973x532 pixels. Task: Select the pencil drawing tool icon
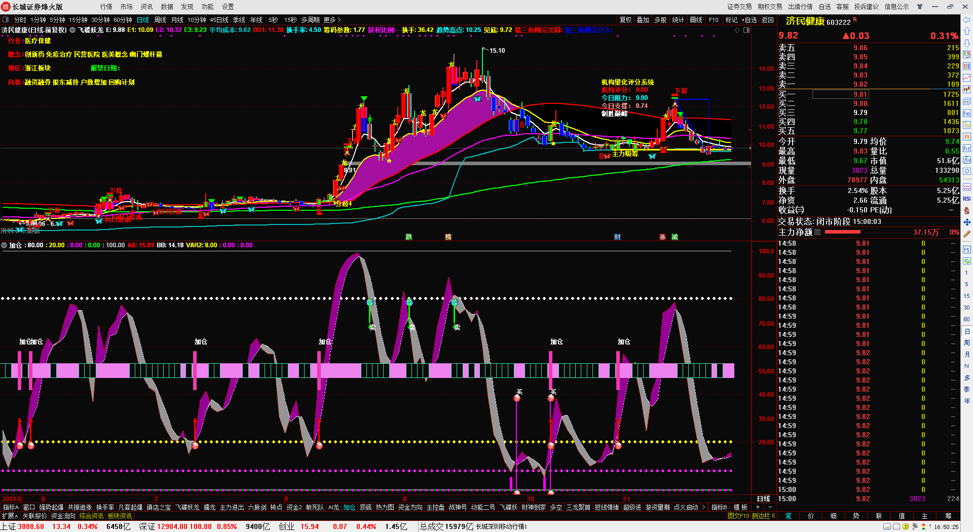point(967,234)
